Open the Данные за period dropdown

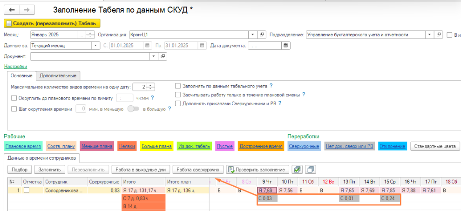coord(95,46)
